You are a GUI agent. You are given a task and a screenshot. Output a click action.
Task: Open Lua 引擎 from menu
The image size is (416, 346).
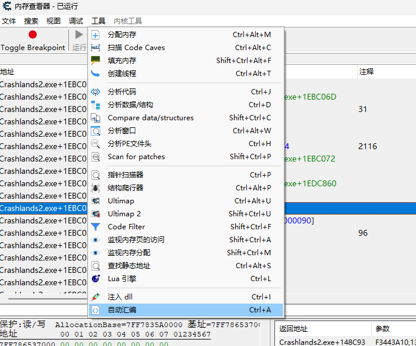pyautogui.click(x=186, y=279)
